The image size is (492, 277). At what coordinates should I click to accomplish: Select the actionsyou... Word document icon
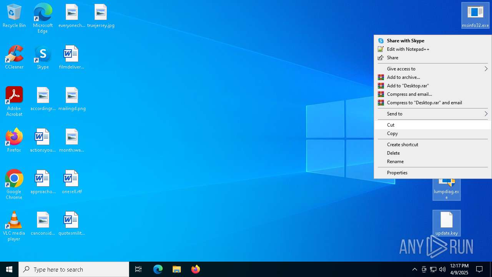point(43,141)
